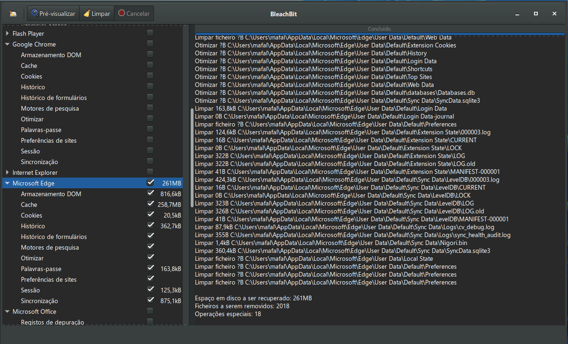Uncheck Microsoft Edge Sessão option
568x344 pixels.
point(150,290)
